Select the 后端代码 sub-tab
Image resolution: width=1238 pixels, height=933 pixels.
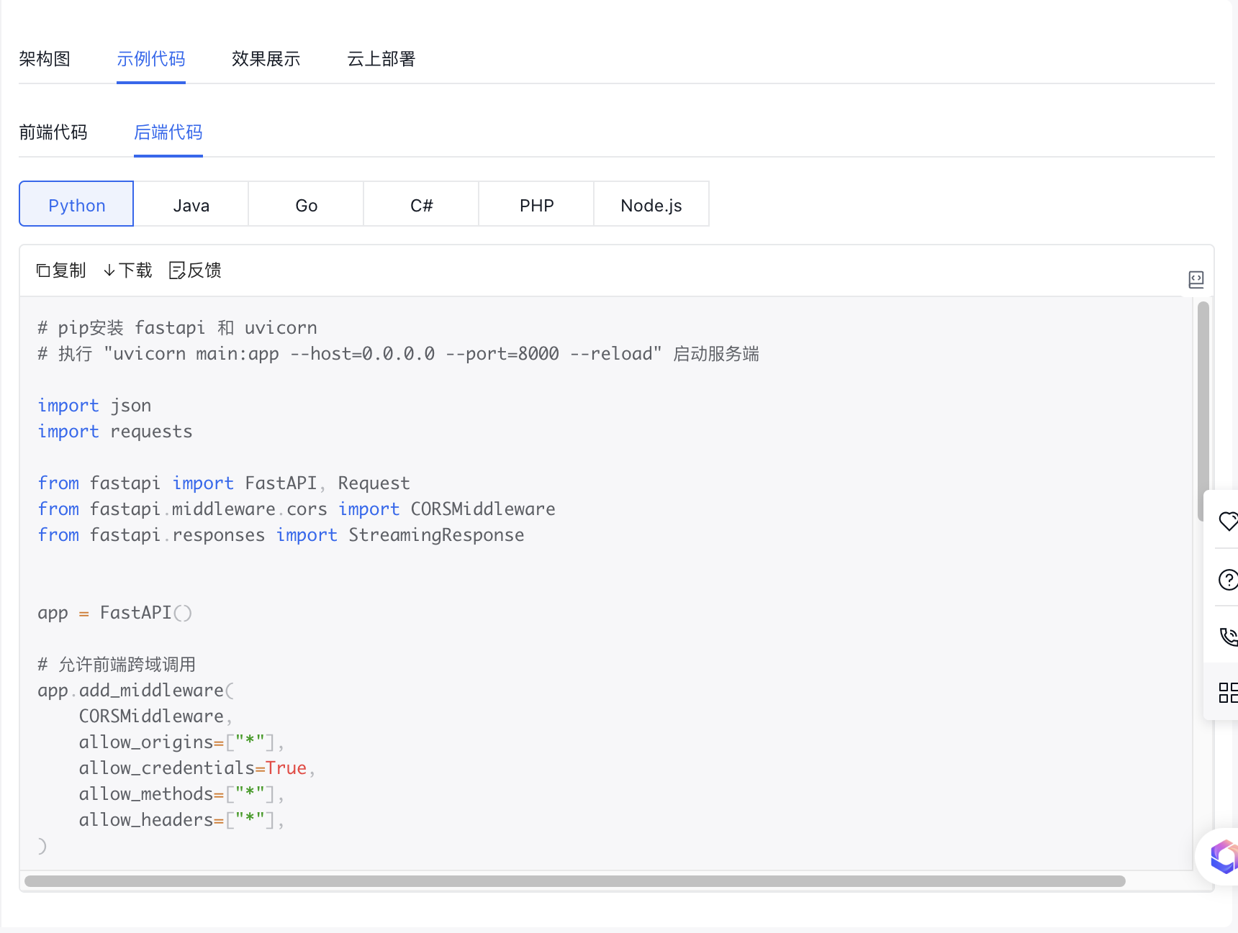coord(168,132)
